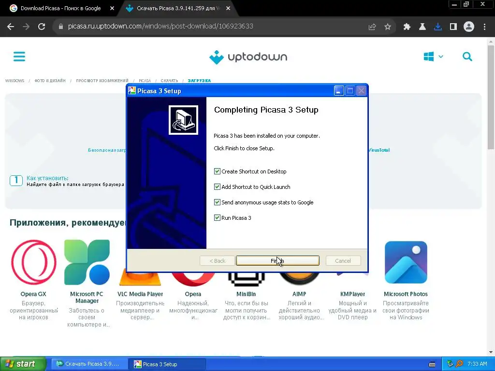
Task: Click the Picasa Setup title bar icon
Action: point(132,91)
